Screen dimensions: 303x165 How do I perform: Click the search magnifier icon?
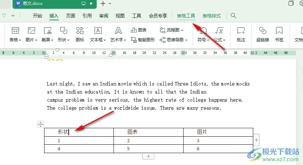coord(233,16)
